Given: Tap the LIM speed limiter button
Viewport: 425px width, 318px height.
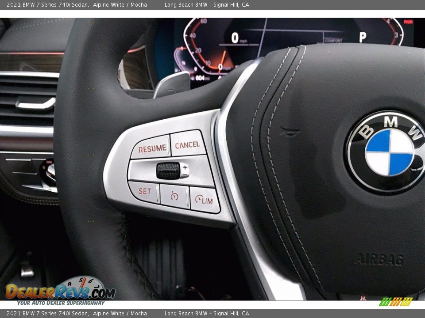Looking at the screenshot, I should [205, 200].
